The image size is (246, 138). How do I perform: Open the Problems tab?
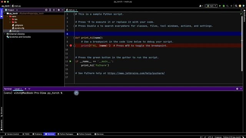[x=37, y=134]
